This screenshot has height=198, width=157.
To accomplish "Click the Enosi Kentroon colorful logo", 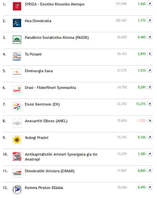I will tap(17, 106).
